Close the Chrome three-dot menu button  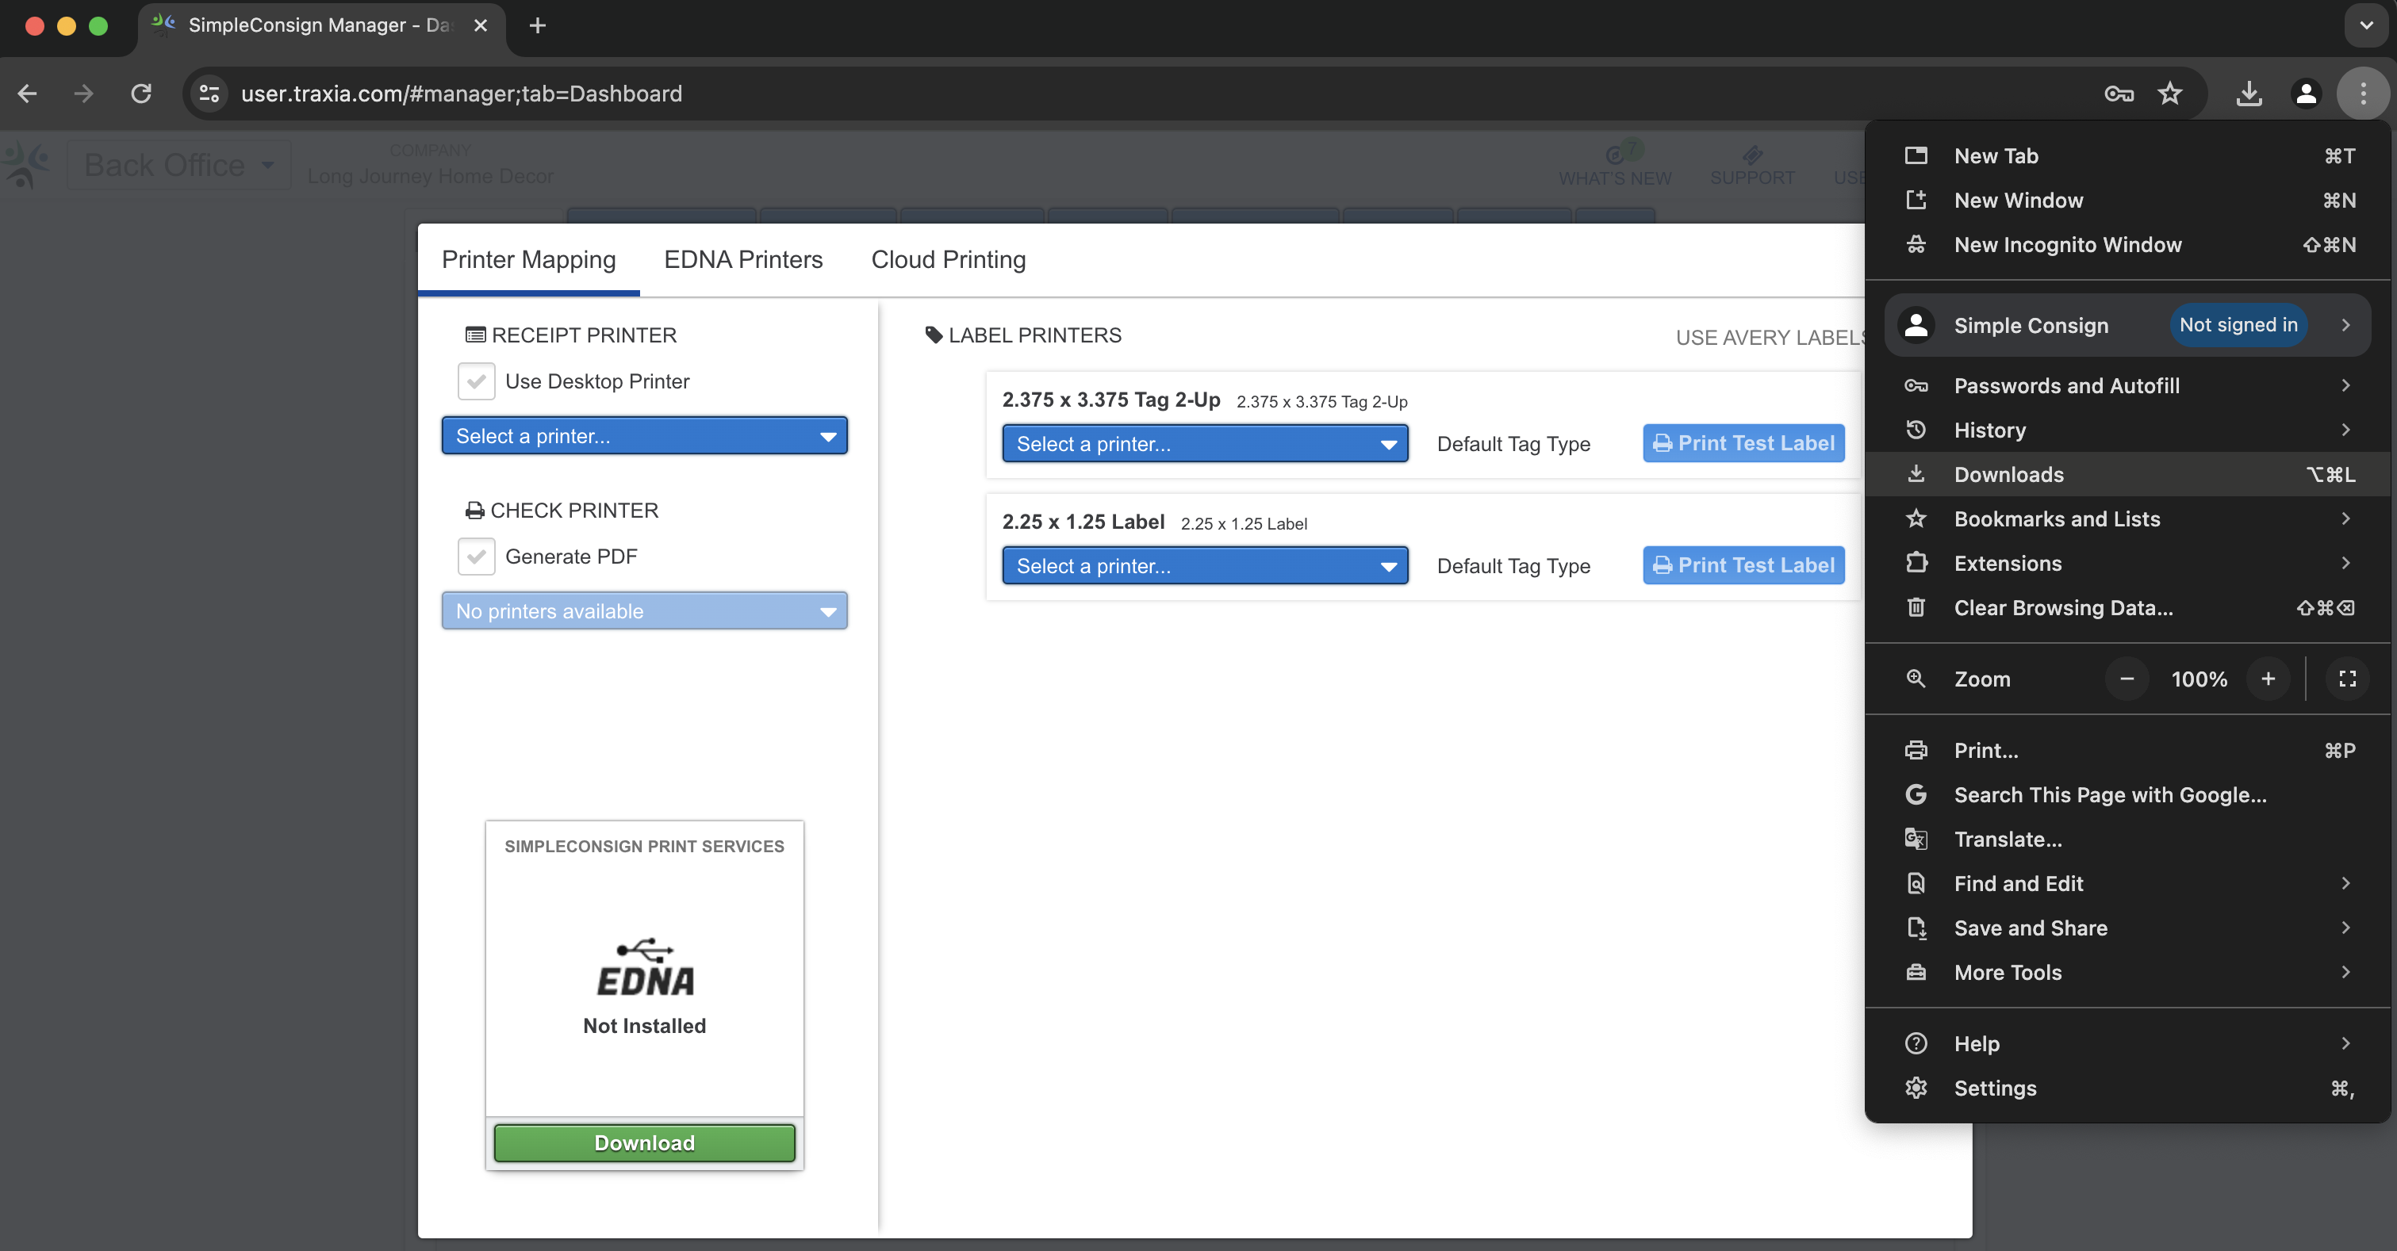point(2363,93)
